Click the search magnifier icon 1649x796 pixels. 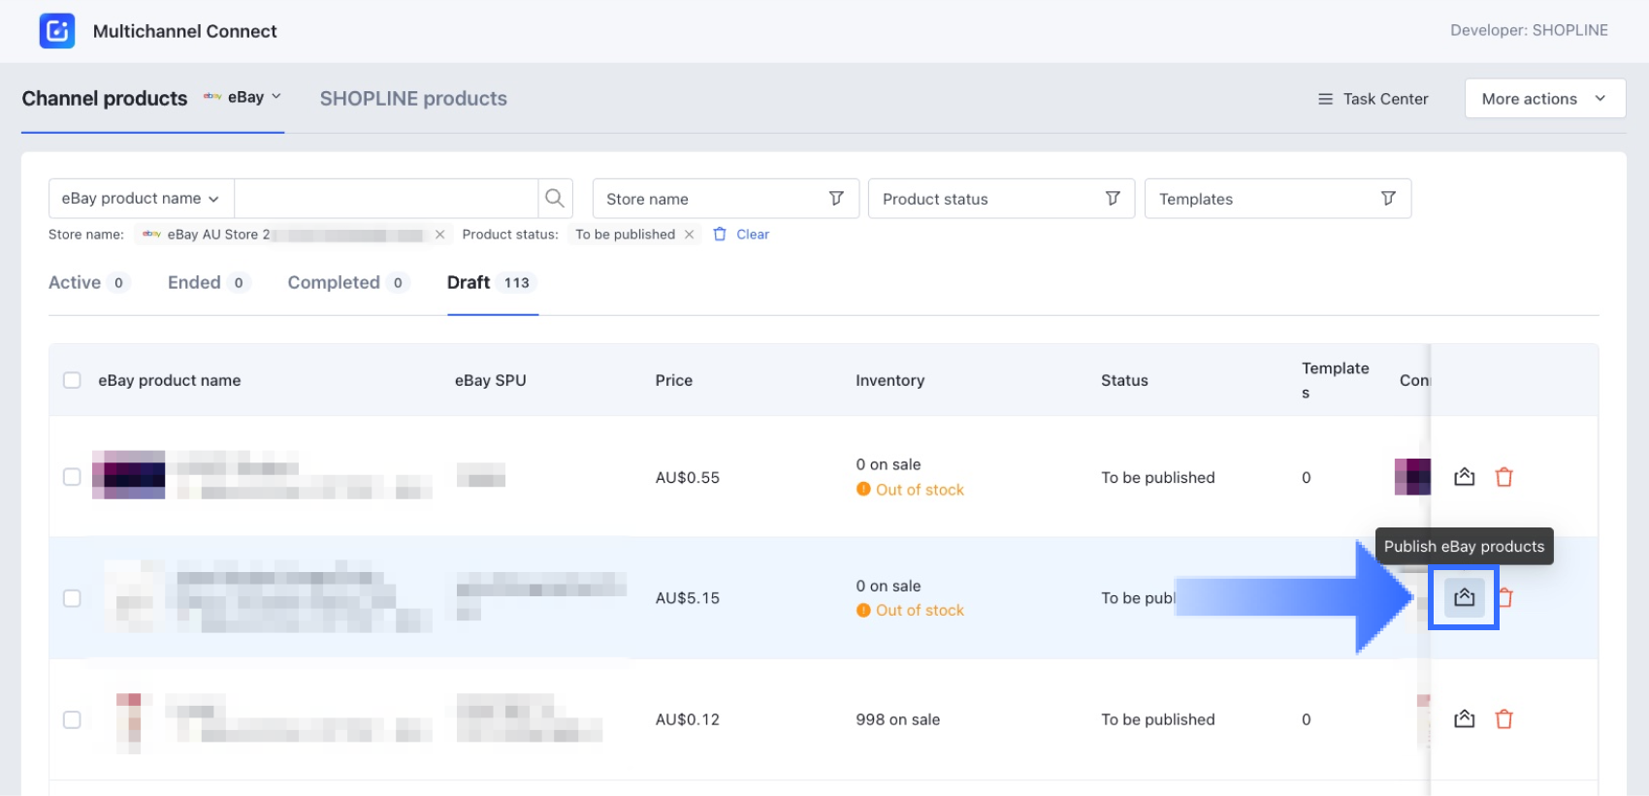coord(555,199)
